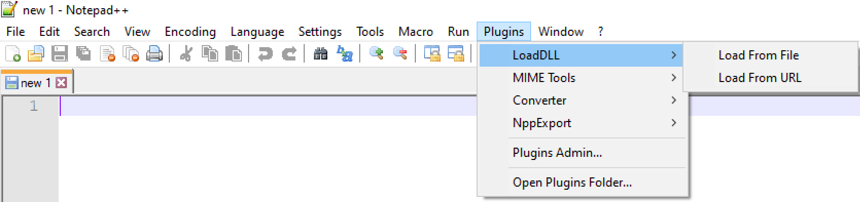Select the new 1 document tab

[x=36, y=83]
